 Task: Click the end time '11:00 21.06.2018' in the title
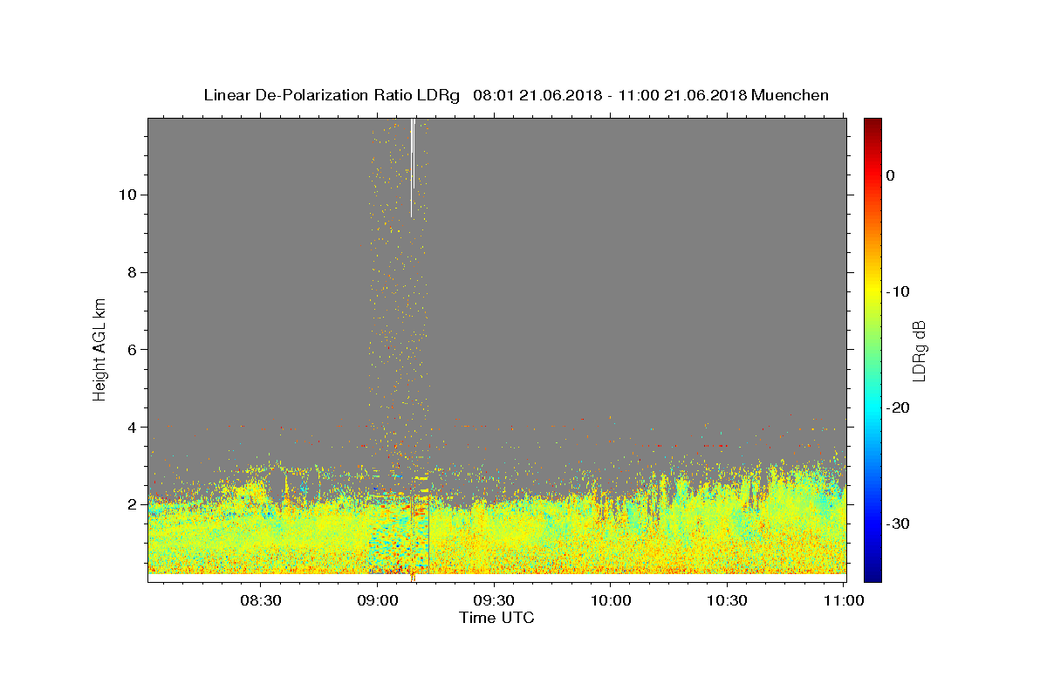(682, 95)
